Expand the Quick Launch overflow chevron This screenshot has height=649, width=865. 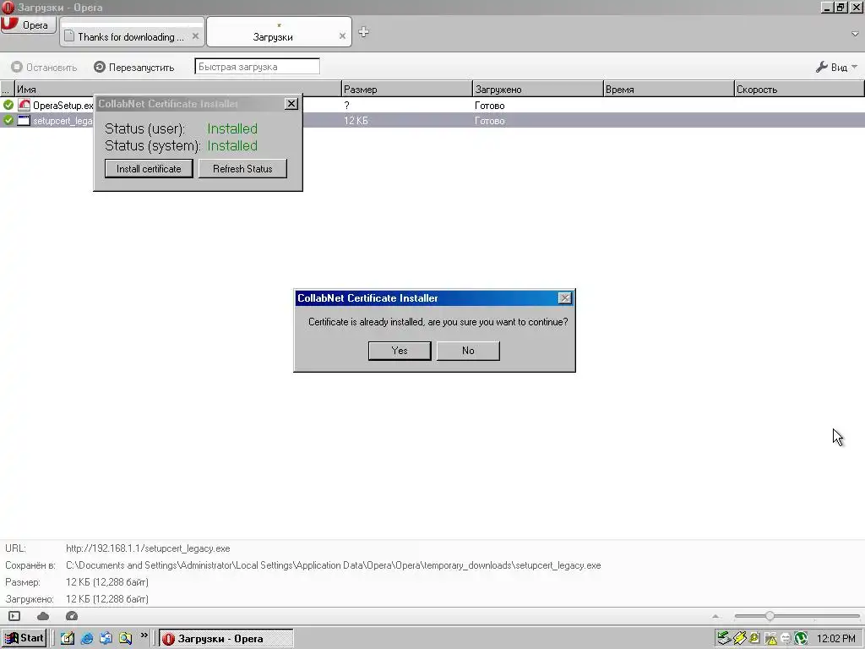coord(144,635)
